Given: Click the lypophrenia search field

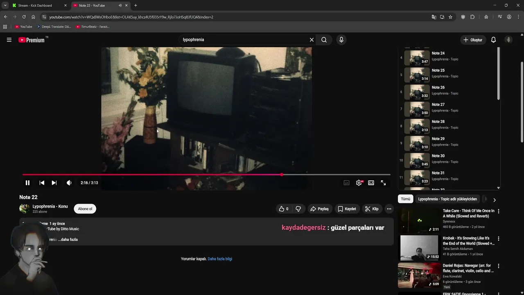Looking at the screenshot, I should click(x=244, y=40).
